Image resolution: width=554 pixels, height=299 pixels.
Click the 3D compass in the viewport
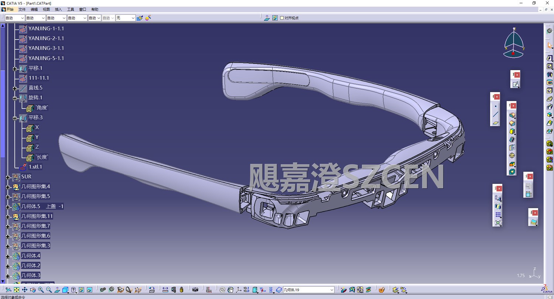coord(514,43)
